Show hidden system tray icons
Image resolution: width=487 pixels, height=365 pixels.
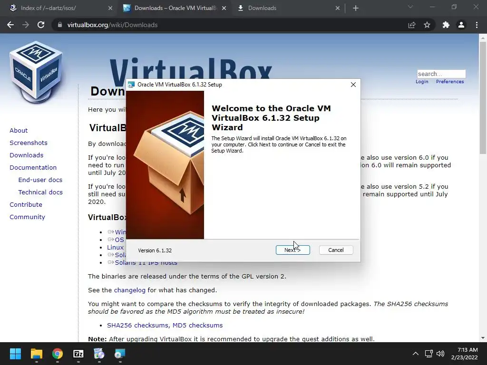[x=416, y=354]
